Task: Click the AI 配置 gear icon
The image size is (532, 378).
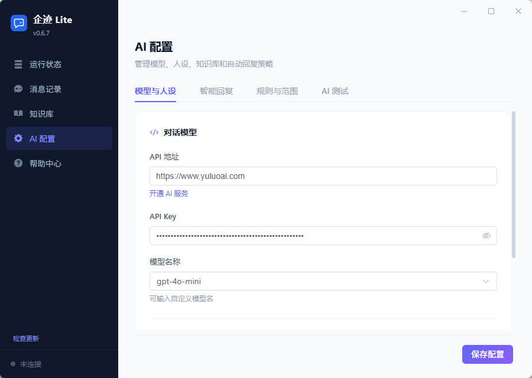Action: coord(18,138)
